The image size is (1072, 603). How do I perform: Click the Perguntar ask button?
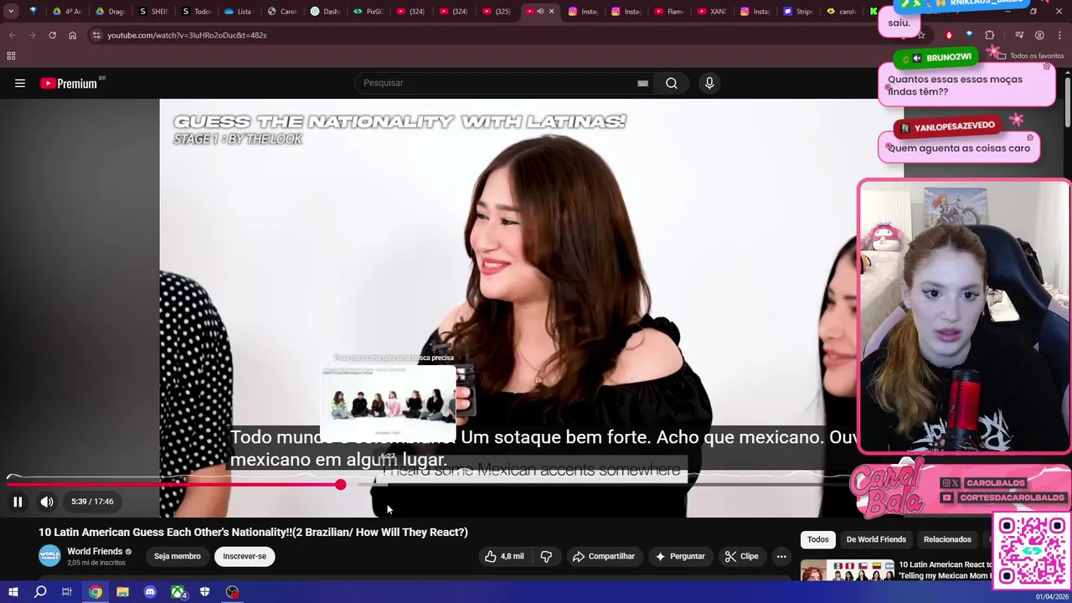[680, 556]
